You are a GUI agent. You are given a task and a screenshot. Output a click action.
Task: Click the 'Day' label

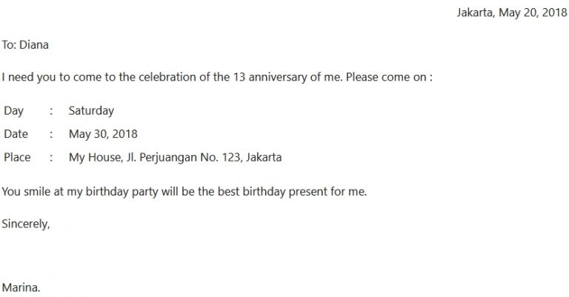[13, 110]
